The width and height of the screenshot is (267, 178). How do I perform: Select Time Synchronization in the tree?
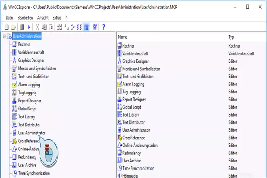pos(34,173)
